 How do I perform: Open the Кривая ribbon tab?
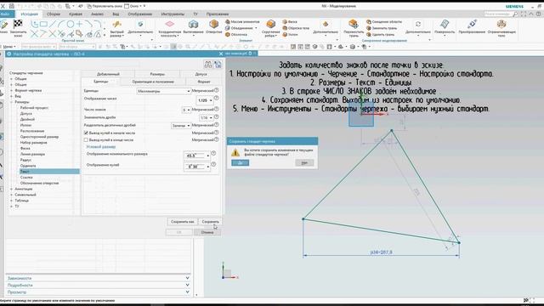coord(76,14)
